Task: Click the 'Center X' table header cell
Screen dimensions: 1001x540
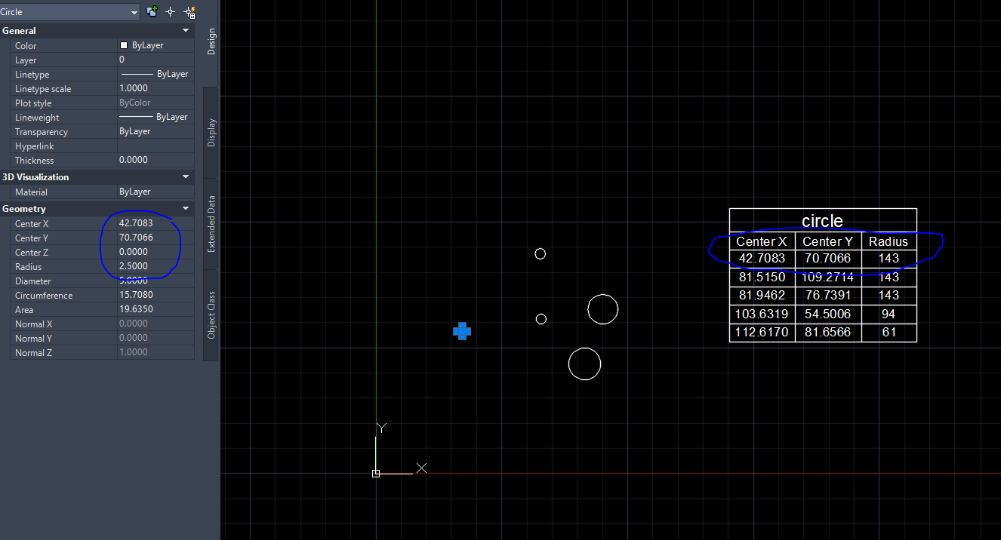Action: (x=762, y=241)
